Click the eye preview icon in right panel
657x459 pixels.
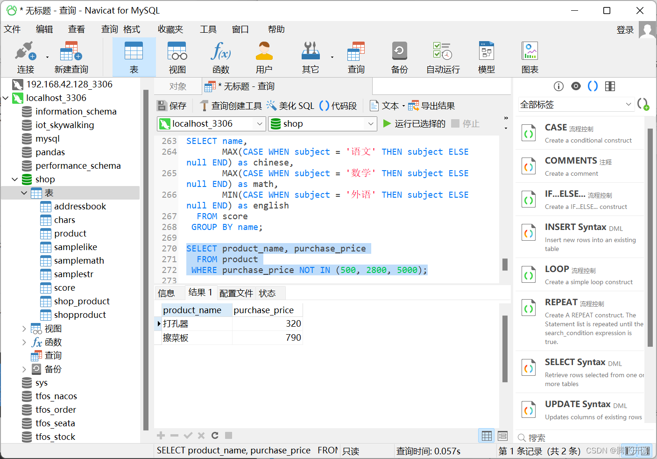(x=576, y=86)
